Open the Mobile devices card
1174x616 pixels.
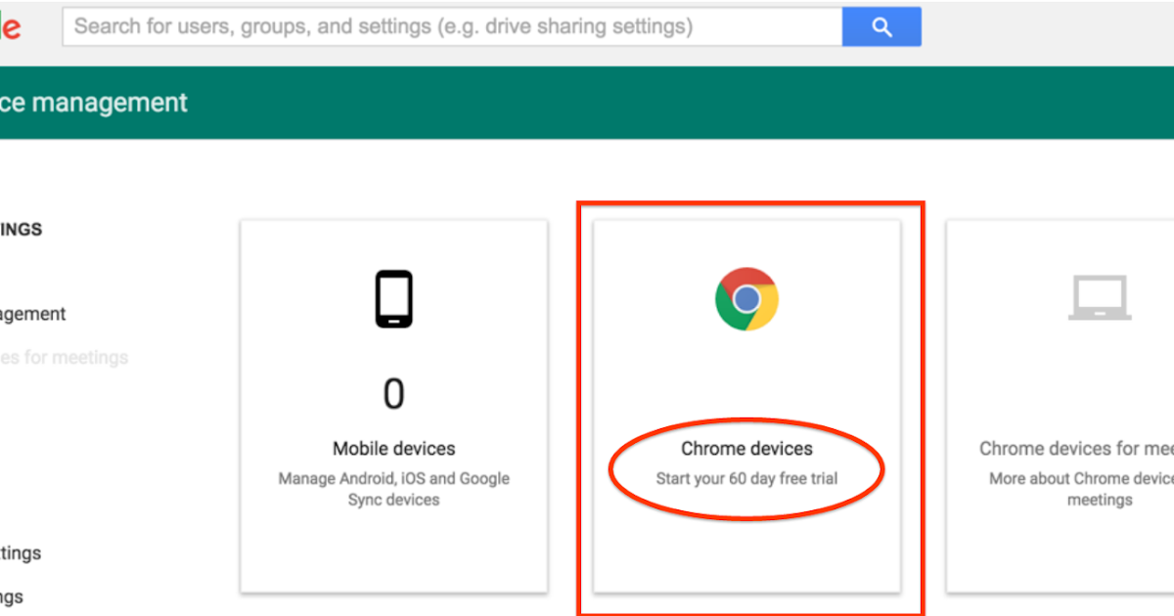coord(393,406)
